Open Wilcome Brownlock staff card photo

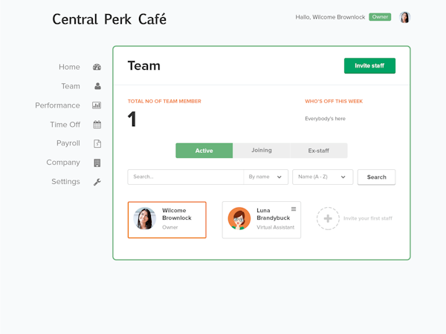pyautogui.click(x=145, y=218)
